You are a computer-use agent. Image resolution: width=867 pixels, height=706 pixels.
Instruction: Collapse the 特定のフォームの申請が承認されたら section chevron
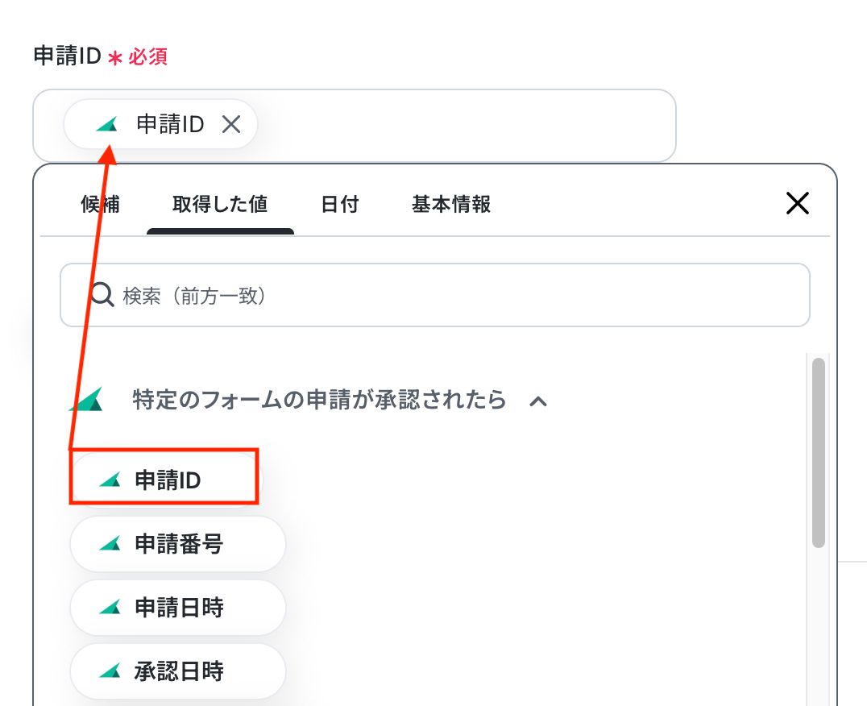click(x=538, y=401)
